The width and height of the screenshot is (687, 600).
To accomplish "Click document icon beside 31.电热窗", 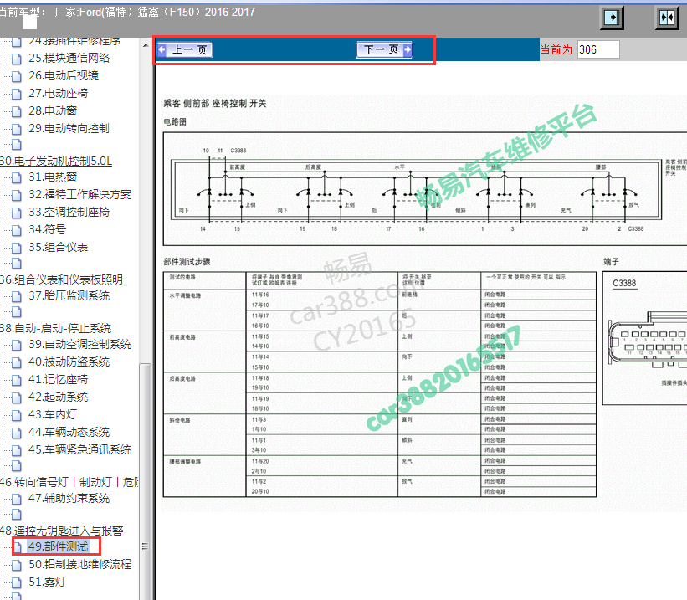I will (17, 177).
